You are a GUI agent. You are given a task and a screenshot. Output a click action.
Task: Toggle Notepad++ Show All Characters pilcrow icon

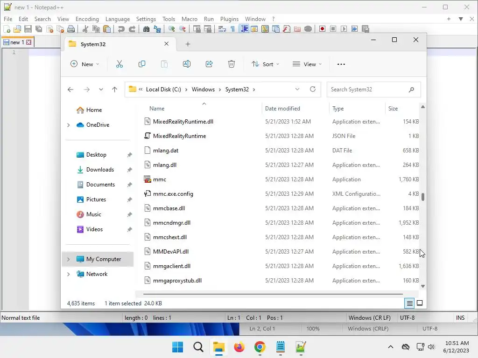click(232, 29)
